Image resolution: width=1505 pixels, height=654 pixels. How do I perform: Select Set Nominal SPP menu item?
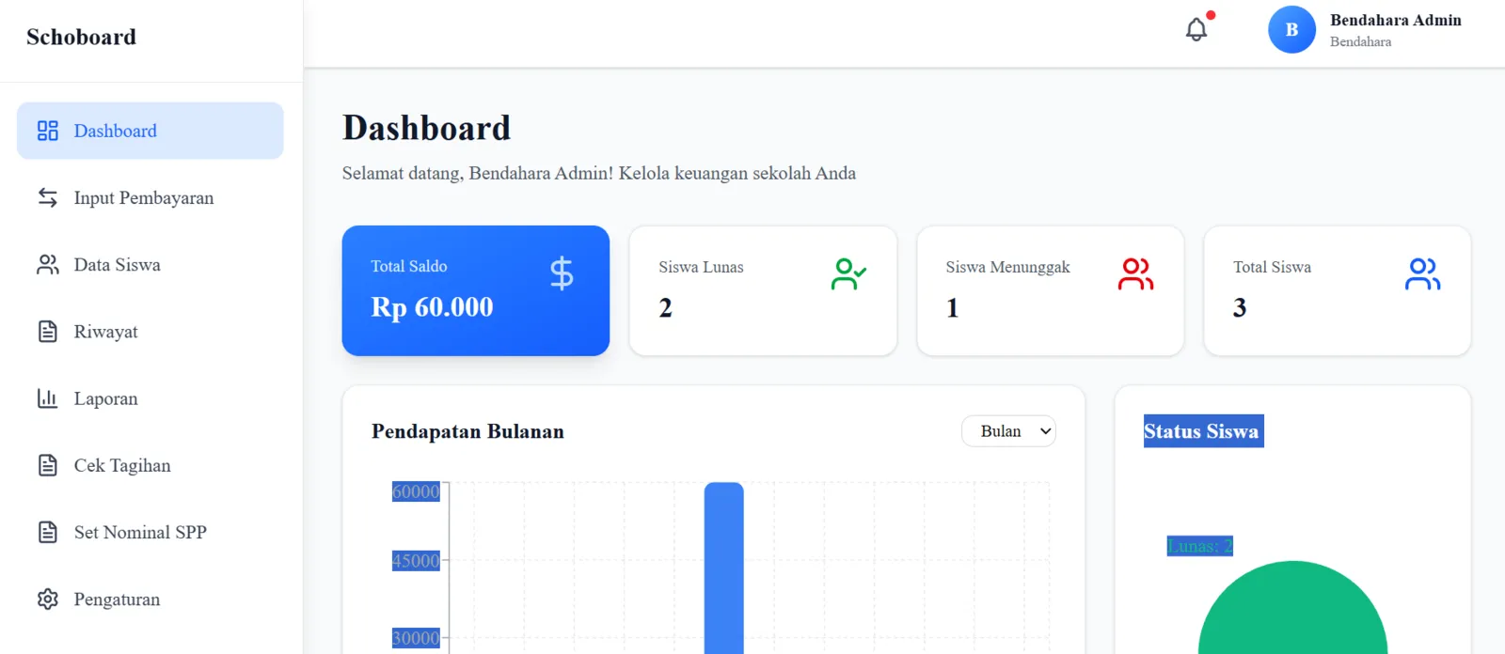[x=150, y=532]
